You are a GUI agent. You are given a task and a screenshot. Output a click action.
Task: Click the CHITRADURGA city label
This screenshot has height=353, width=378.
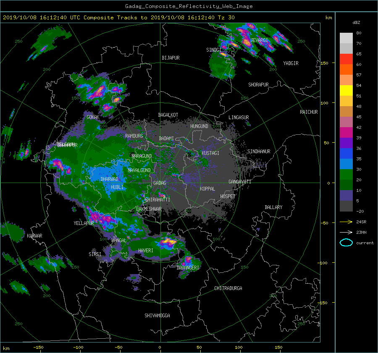pos(228,288)
